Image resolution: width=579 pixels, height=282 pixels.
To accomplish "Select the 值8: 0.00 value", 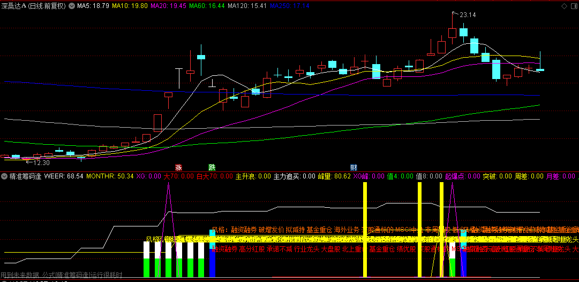I will (x=429, y=176).
